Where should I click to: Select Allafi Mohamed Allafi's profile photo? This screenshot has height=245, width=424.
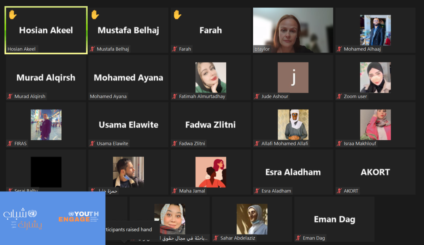coord(293,124)
